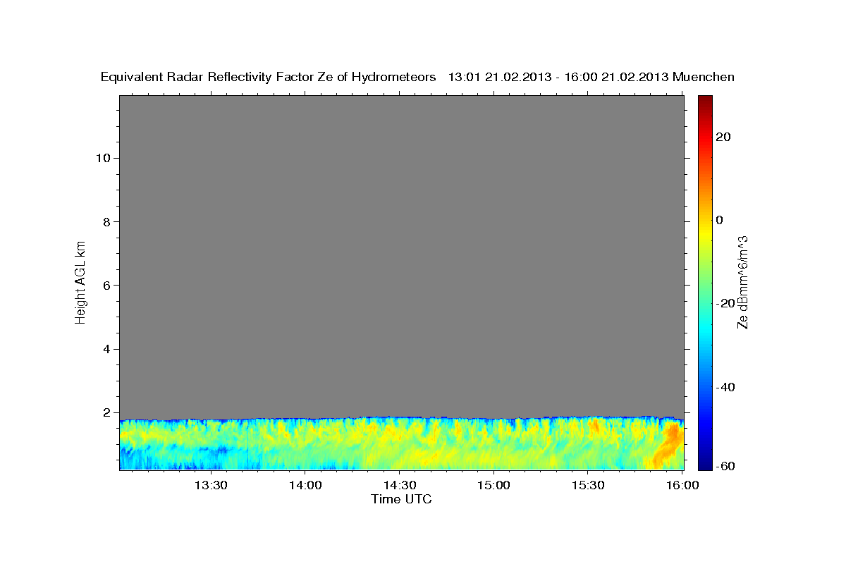Viewport: 846px width, 564px height.
Task: Click the height axis label '8'
Action: pos(105,221)
